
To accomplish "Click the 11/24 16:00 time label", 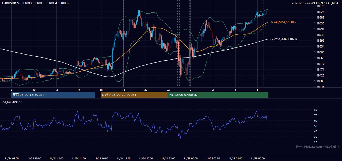I will pos(101,158).
